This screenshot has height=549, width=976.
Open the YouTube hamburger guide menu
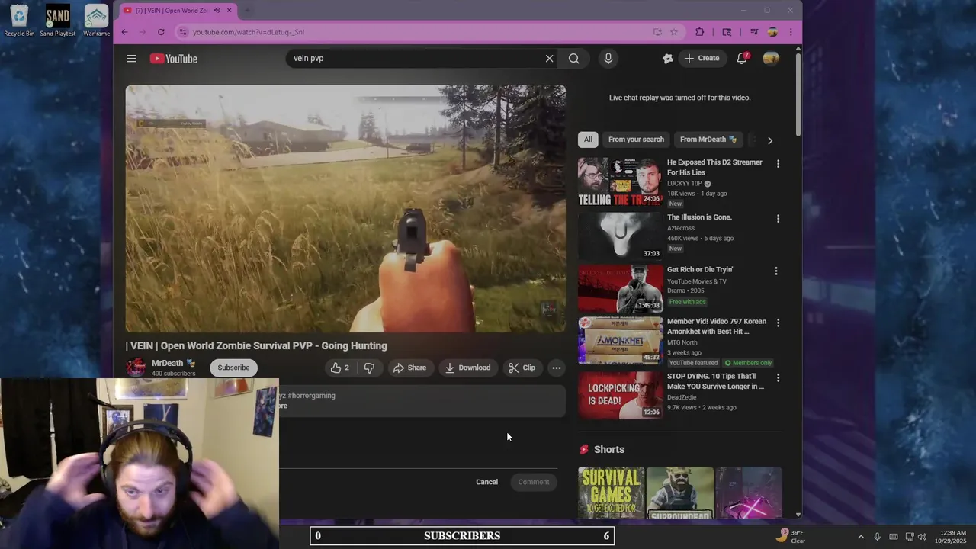132,59
